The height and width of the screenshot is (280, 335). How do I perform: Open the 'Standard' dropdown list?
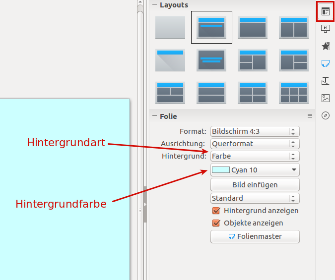click(x=255, y=198)
